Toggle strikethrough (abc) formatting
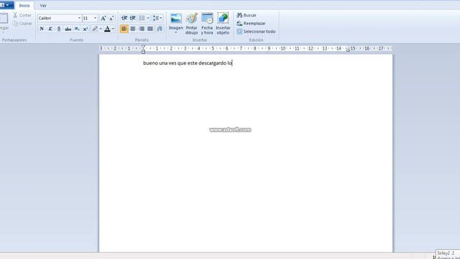 coord(68,29)
